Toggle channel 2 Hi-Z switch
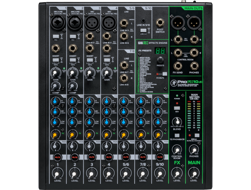 point(73,37)
